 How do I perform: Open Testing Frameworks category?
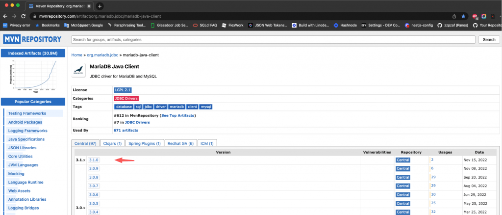click(x=27, y=113)
